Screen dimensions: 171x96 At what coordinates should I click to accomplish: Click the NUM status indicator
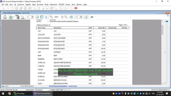tap(61, 90)
